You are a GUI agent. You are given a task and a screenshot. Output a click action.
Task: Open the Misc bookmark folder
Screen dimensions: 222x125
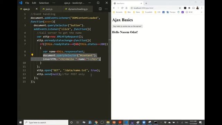pyautogui.click(x=128, y=12)
